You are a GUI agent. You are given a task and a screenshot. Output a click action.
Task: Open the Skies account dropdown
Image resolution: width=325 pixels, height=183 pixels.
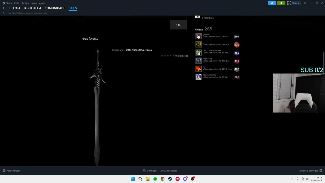point(296,3)
